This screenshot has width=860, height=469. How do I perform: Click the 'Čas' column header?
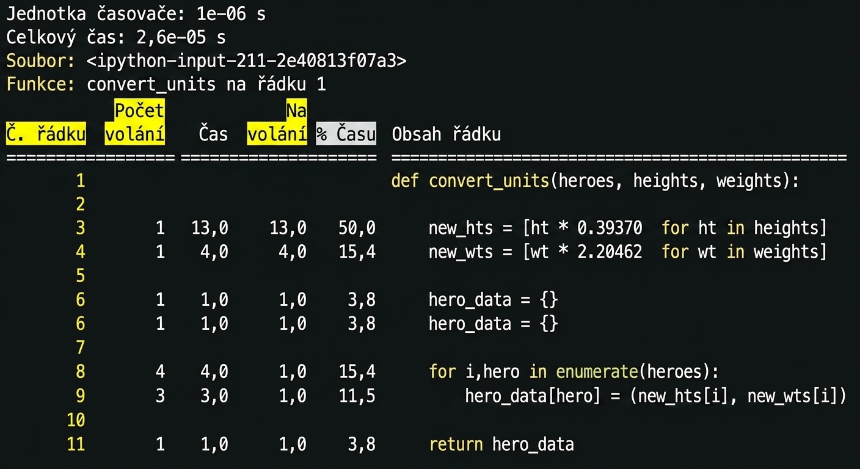(213, 134)
